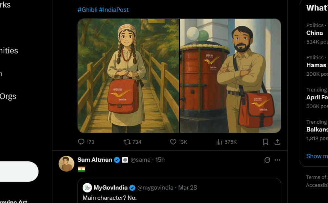328x203 pixels.
Task: Click the OpenAI affiliation badge
Action: coord(125,160)
